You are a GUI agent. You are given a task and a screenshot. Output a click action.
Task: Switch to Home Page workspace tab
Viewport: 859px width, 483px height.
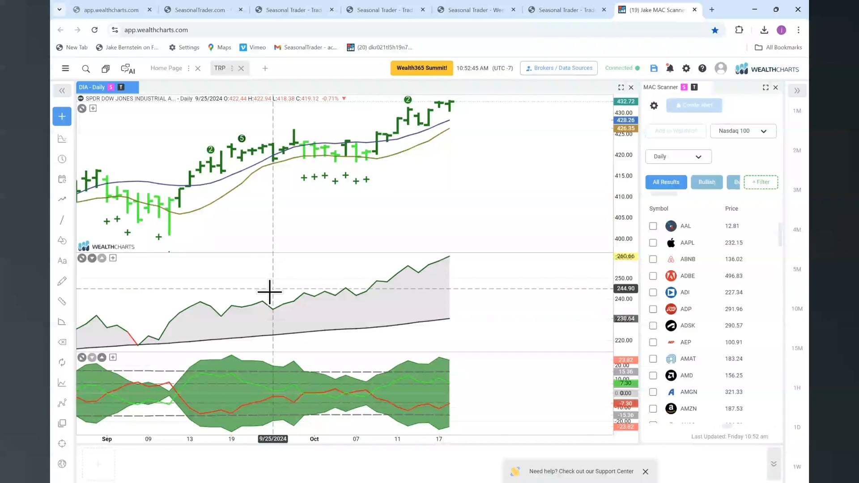click(x=166, y=68)
